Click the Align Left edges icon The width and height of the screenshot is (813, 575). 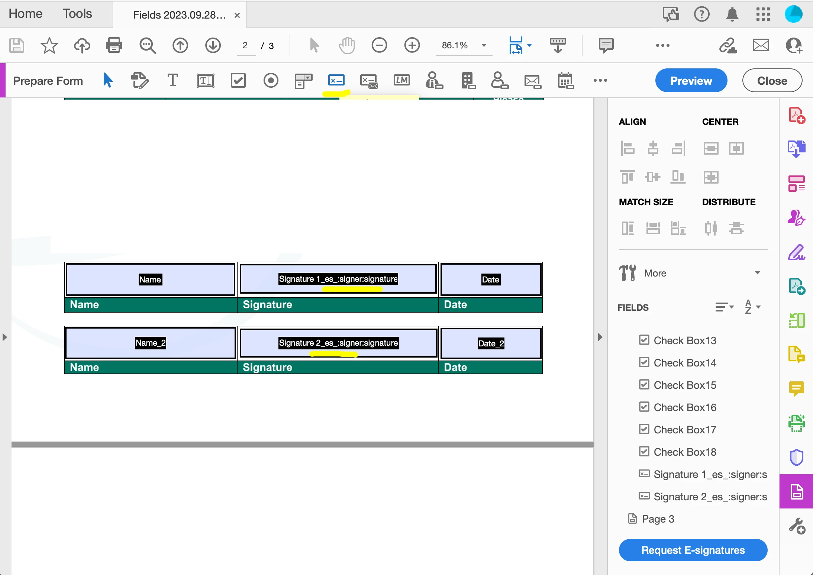click(x=628, y=148)
